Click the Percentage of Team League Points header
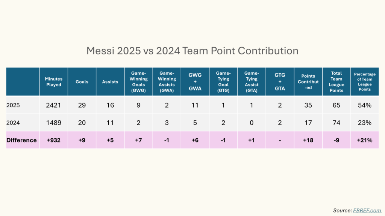 click(364, 82)
